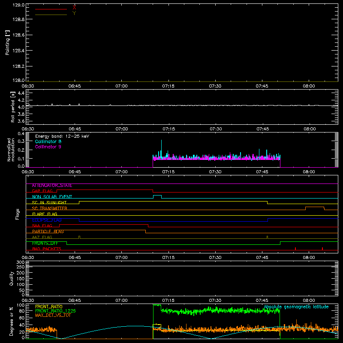Click the 'Flags' vertical axis title
Screen dimensions: 343x343
pos(17,214)
